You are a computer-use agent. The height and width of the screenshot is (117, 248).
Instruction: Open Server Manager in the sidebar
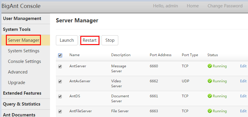24,40
